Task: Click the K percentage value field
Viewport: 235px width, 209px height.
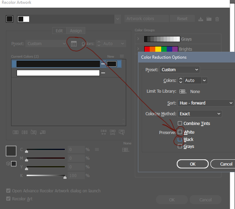Action: tap(76, 176)
